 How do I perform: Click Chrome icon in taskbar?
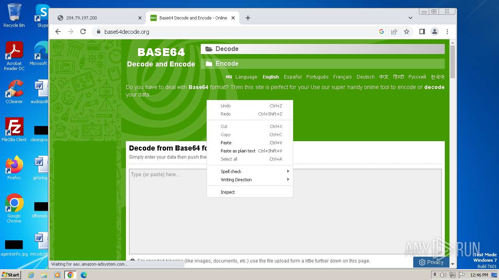point(71,275)
